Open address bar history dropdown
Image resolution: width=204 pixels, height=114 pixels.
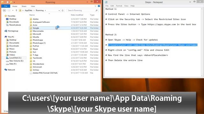[x=59, y=10]
